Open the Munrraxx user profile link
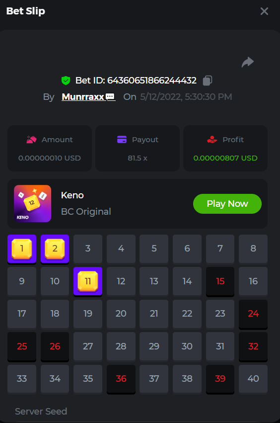 83,96
